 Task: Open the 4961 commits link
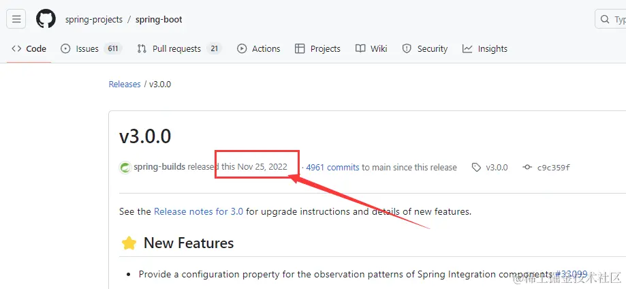[332, 168]
